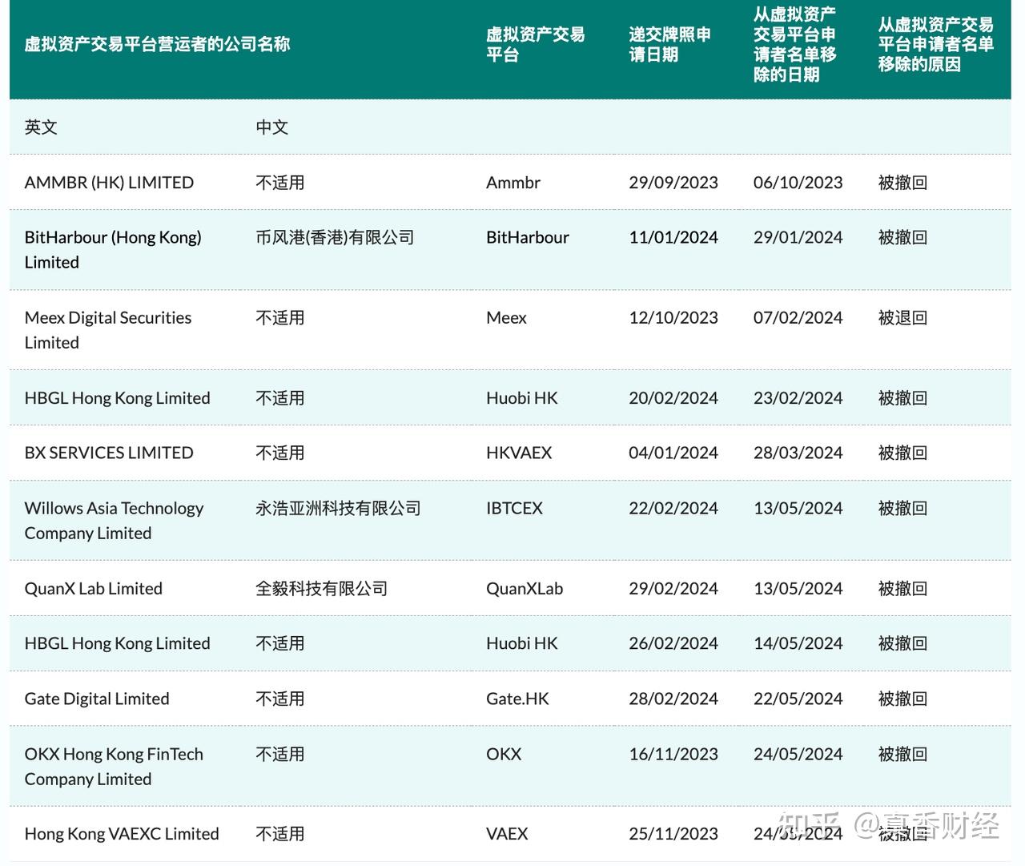Click Hong Kong VAEXC Limited company name

click(x=122, y=835)
